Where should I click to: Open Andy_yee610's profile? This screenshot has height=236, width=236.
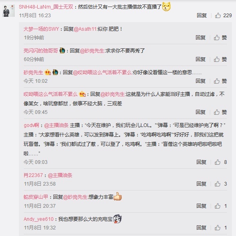pyautogui.click(x=39, y=219)
